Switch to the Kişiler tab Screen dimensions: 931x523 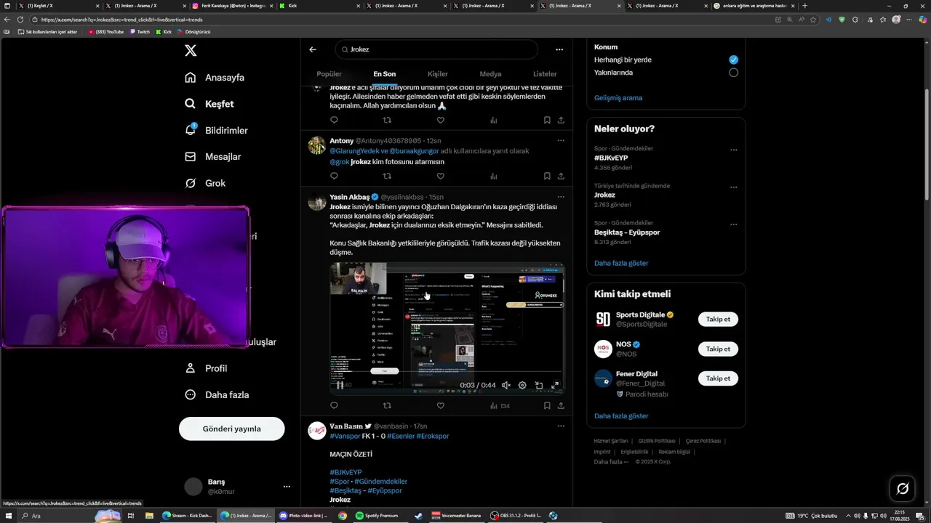coord(438,74)
